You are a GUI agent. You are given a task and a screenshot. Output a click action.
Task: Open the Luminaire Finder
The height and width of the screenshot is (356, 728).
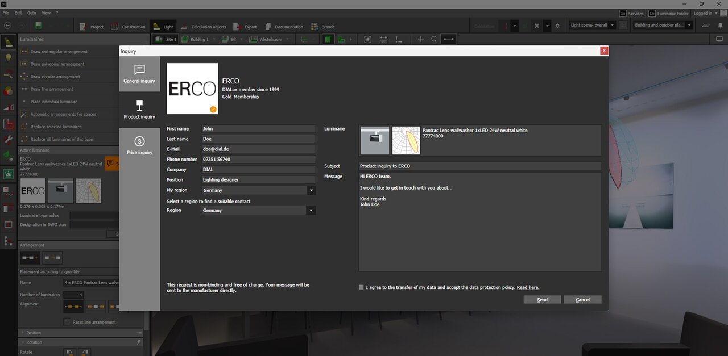click(x=668, y=14)
